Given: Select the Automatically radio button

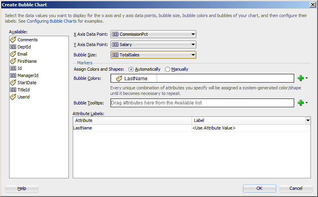Looking at the screenshot, I should [131, 70].
